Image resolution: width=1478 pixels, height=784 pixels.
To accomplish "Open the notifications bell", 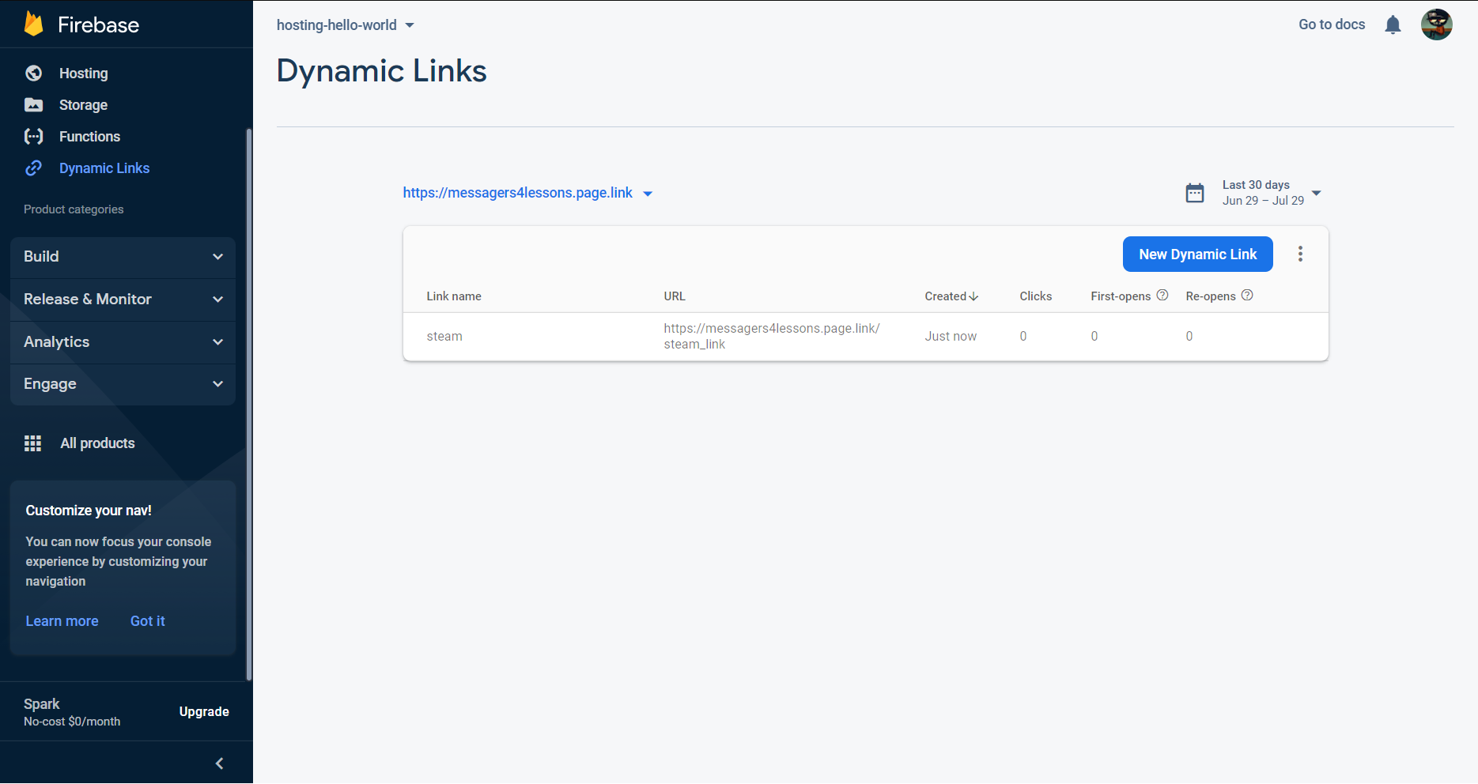I will (x=1393, y=24).
